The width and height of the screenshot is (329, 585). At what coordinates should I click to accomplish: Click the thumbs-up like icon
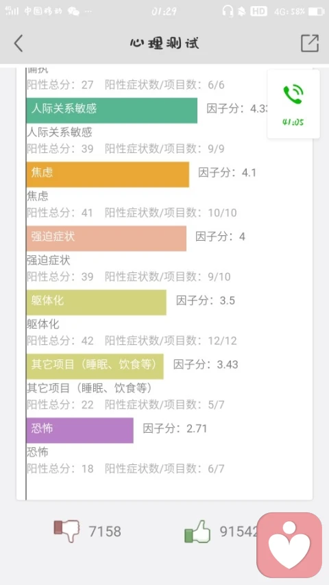coord(197,532)
